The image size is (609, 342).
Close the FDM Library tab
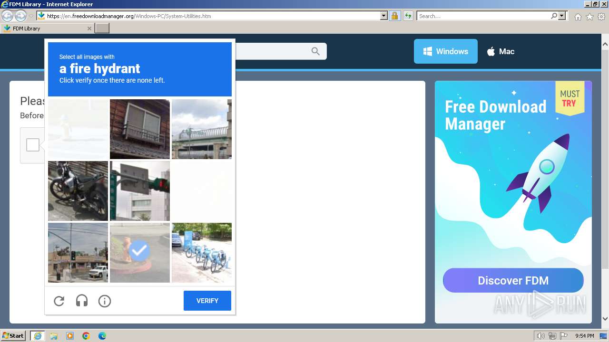point(89,28)
